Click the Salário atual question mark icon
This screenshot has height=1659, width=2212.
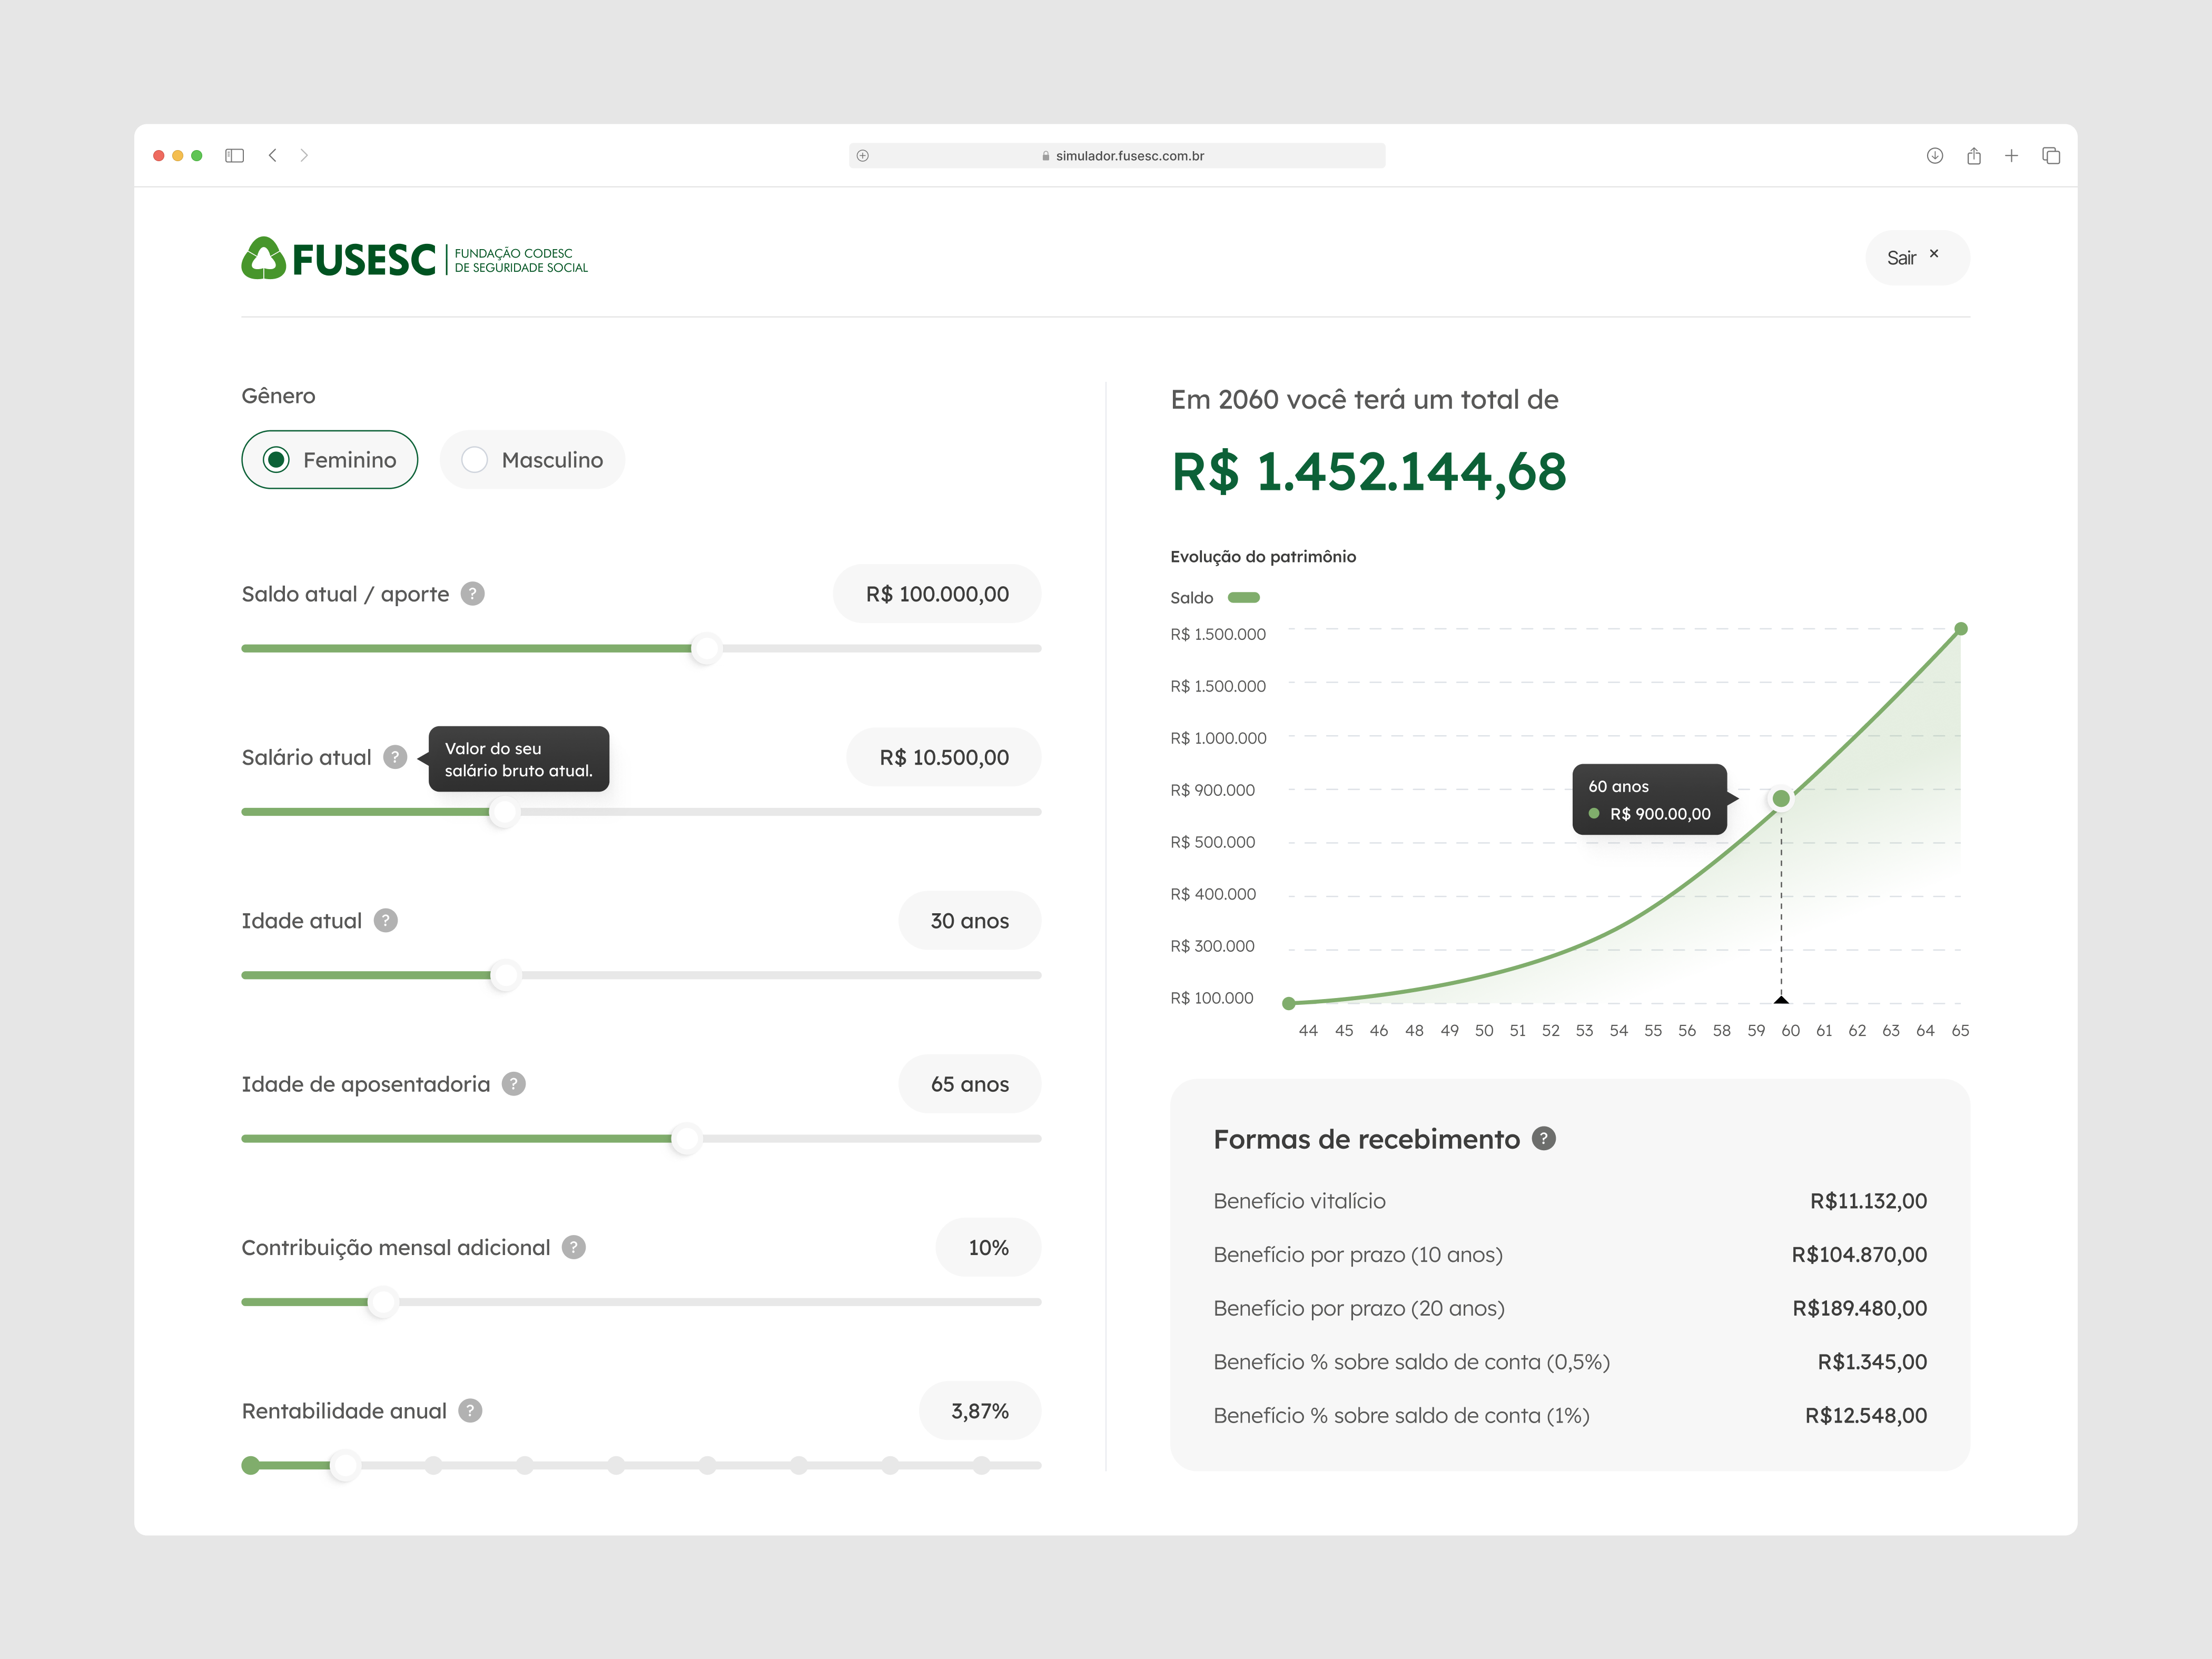pyautogui.click(x=395, y=757)
